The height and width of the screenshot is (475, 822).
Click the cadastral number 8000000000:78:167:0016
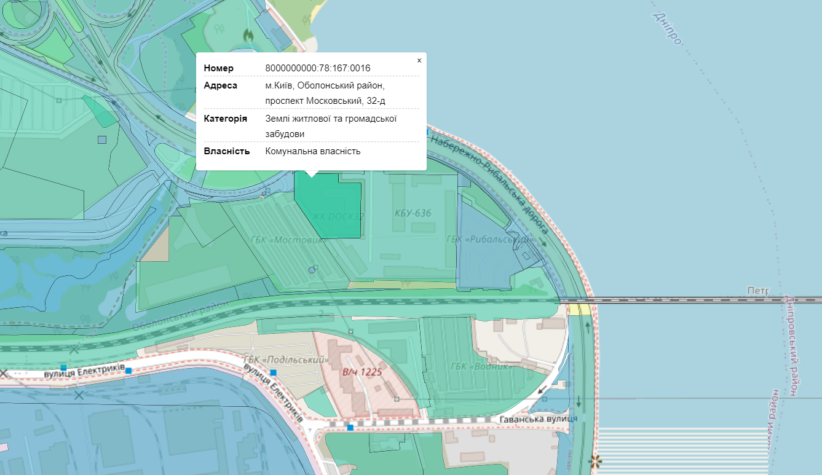[x=318, y=68]
